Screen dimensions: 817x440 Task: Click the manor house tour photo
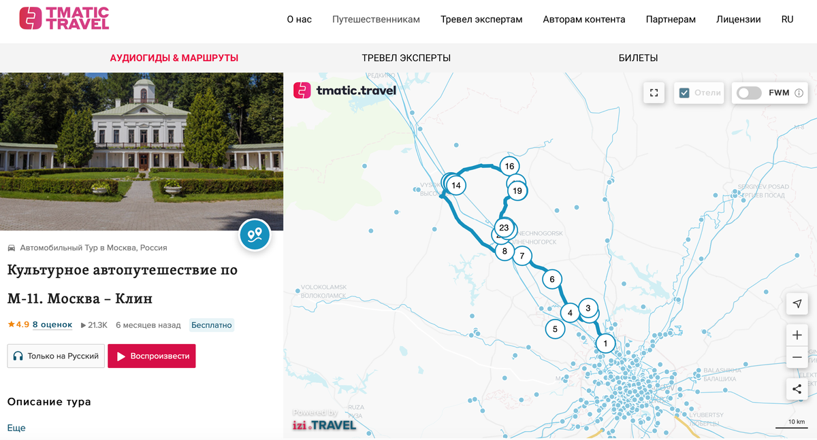pos(142,152)
